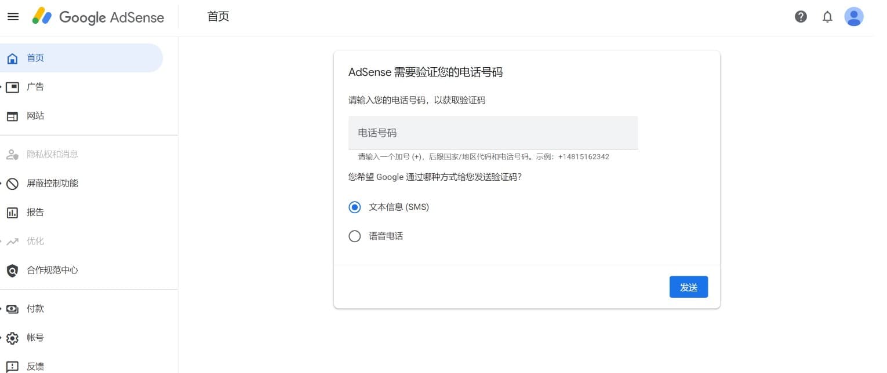The height and width of the screenshot is (373, 887).
Task: Click the 首页 page title in header
Action: (219, 17)
